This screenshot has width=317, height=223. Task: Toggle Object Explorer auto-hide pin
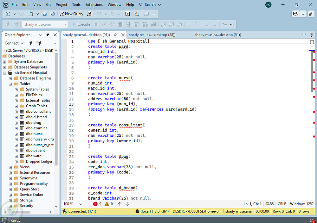click(x=48, y=35)
